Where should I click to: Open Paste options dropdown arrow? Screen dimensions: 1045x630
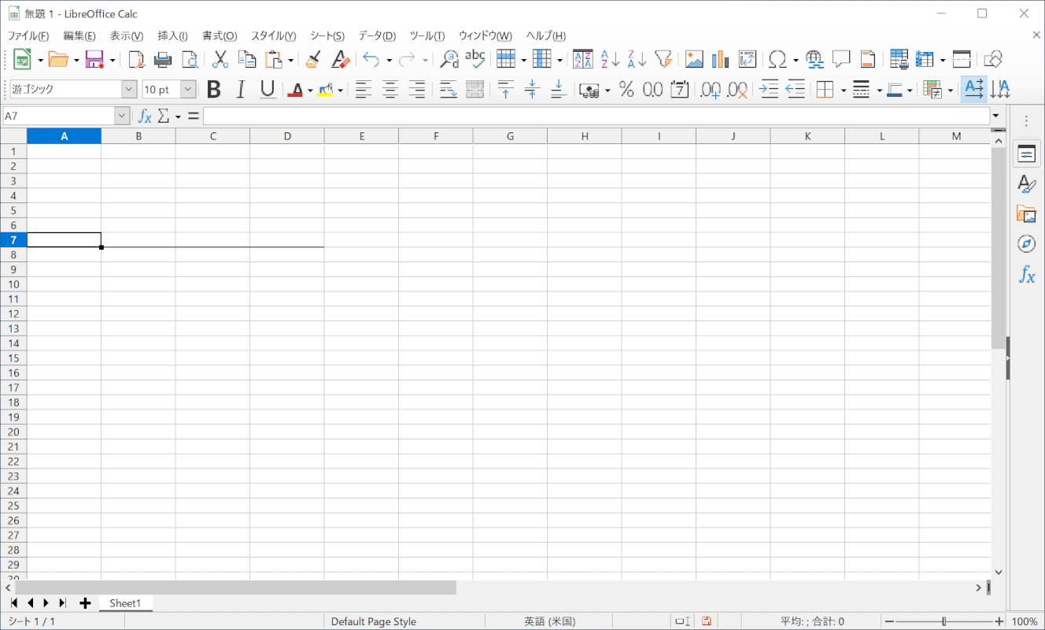coord(290,59)
